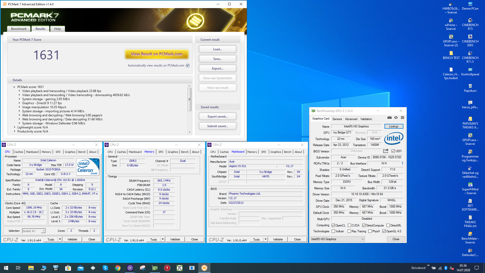The width and height of the screenshot is (485, 273).
Task: Click Load... button in Current result
Action: tap(217, 49)
